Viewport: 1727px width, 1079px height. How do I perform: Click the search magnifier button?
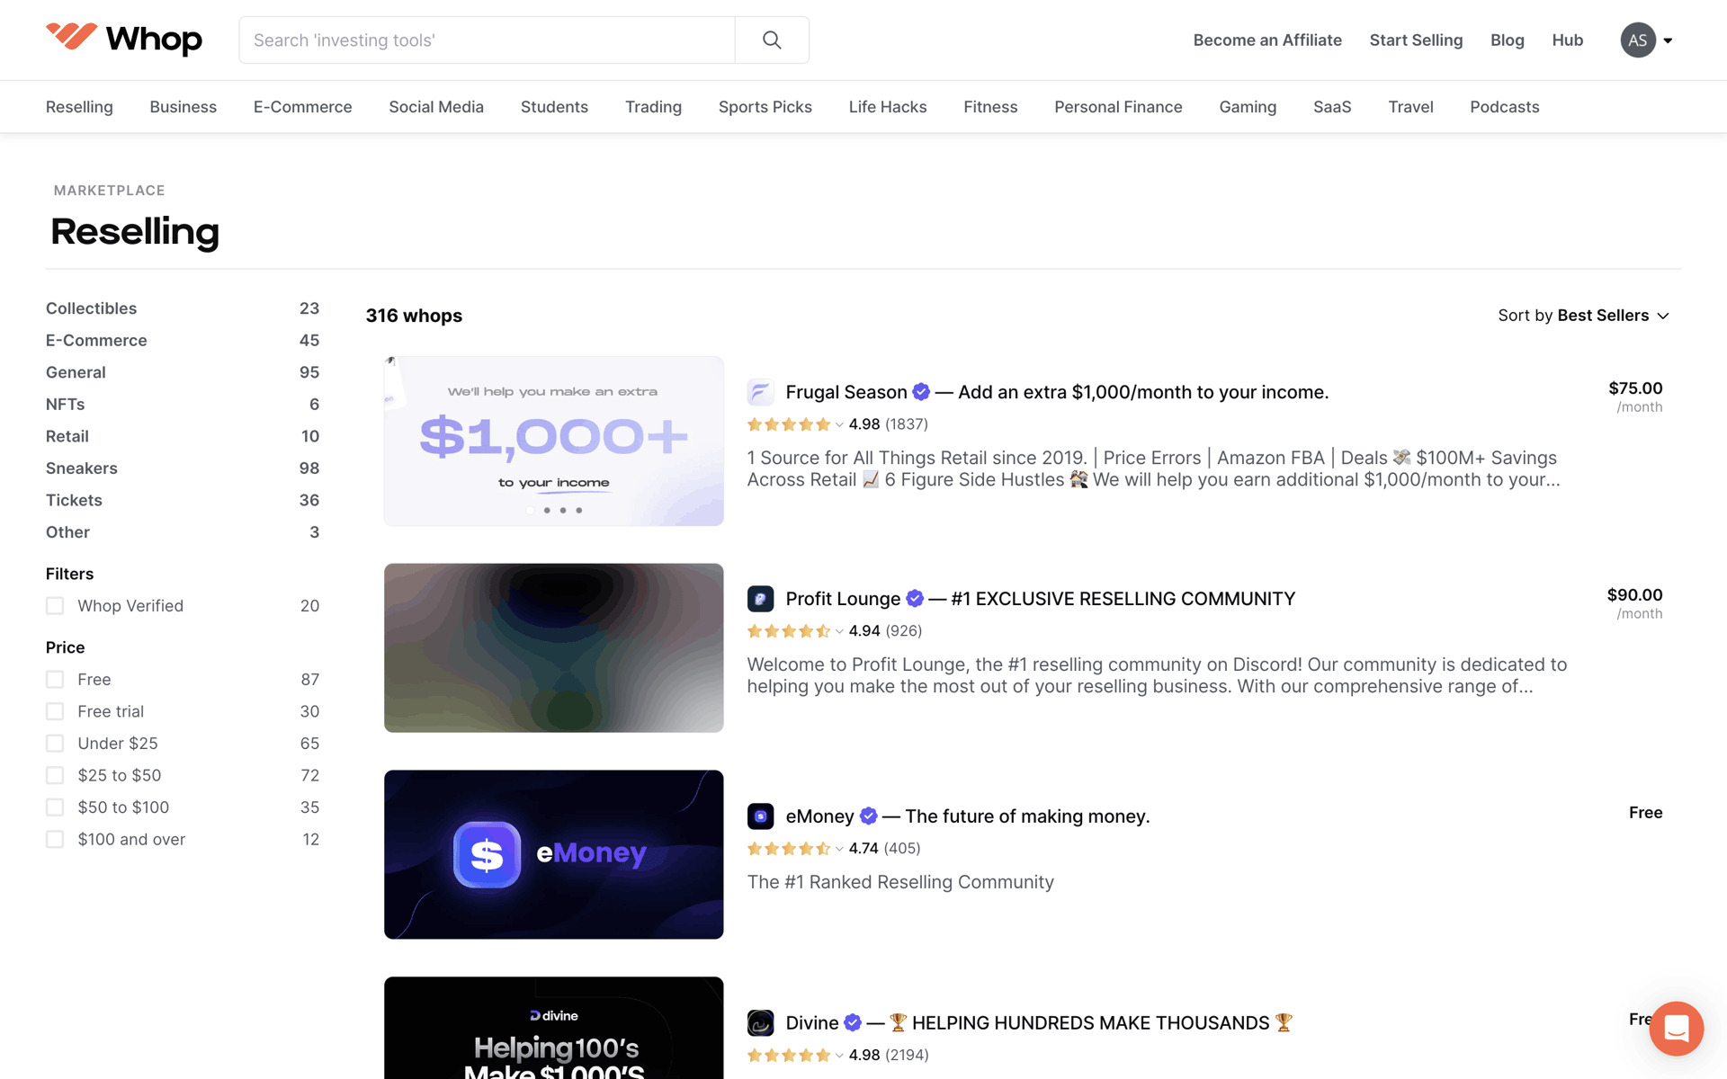click(x=772, y=40)
